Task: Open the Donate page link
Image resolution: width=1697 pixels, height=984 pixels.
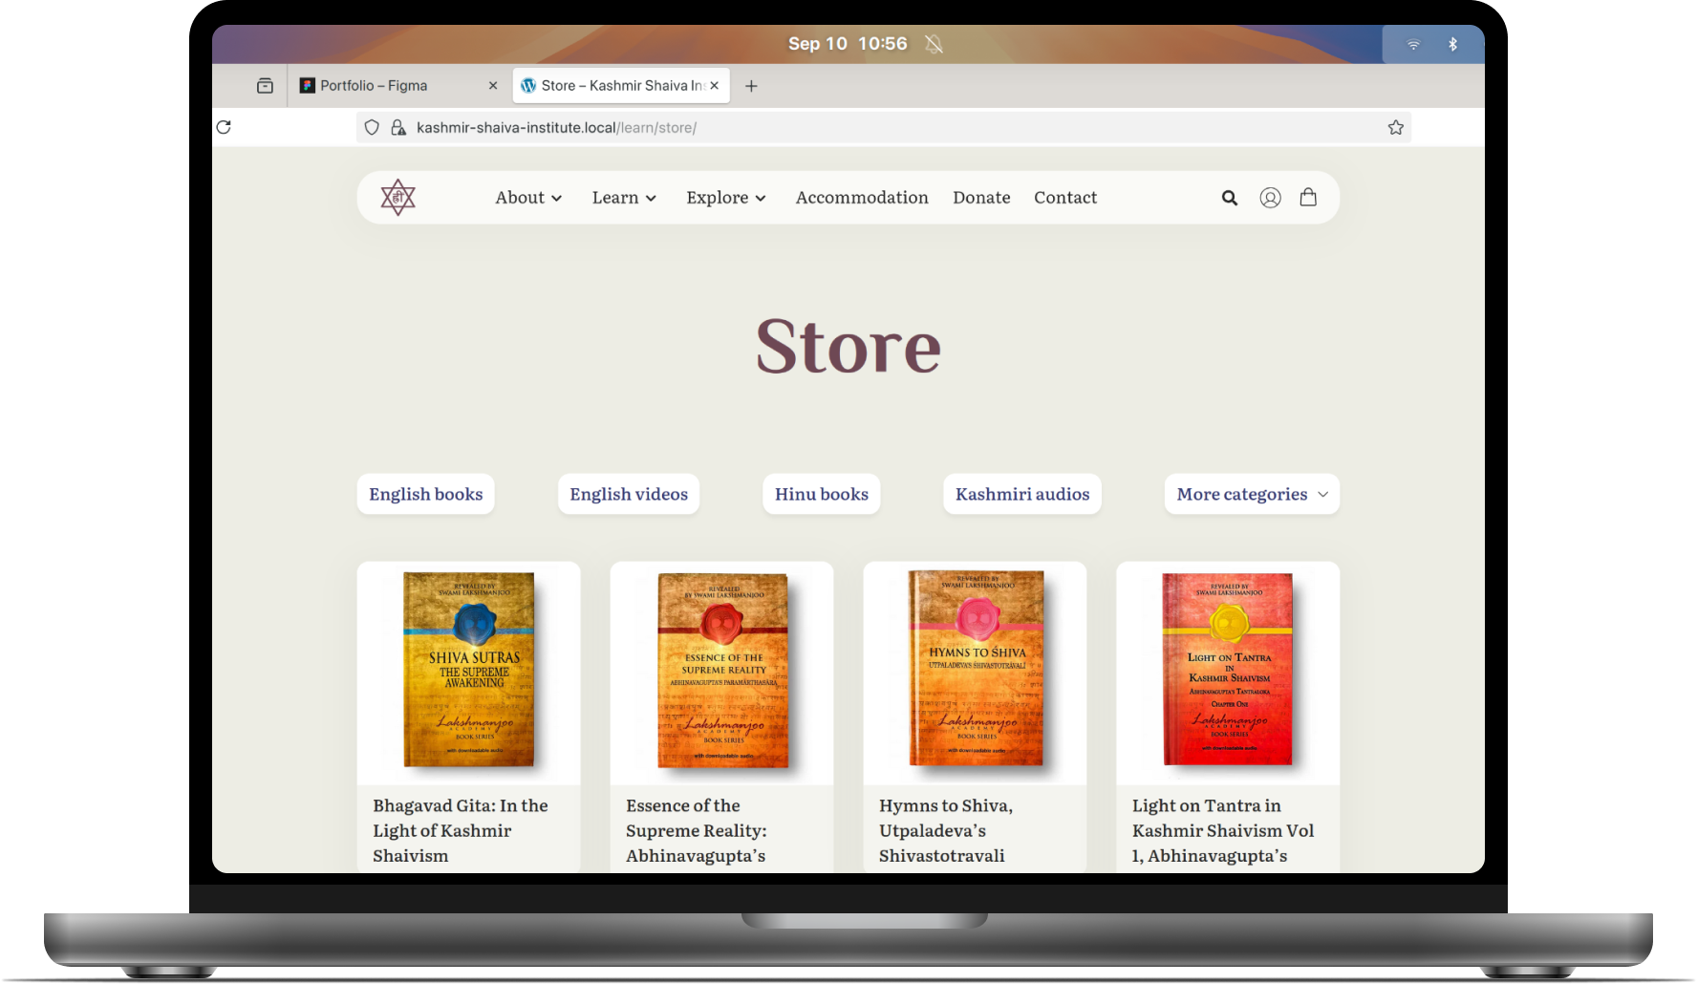Action: pos(981,198)
